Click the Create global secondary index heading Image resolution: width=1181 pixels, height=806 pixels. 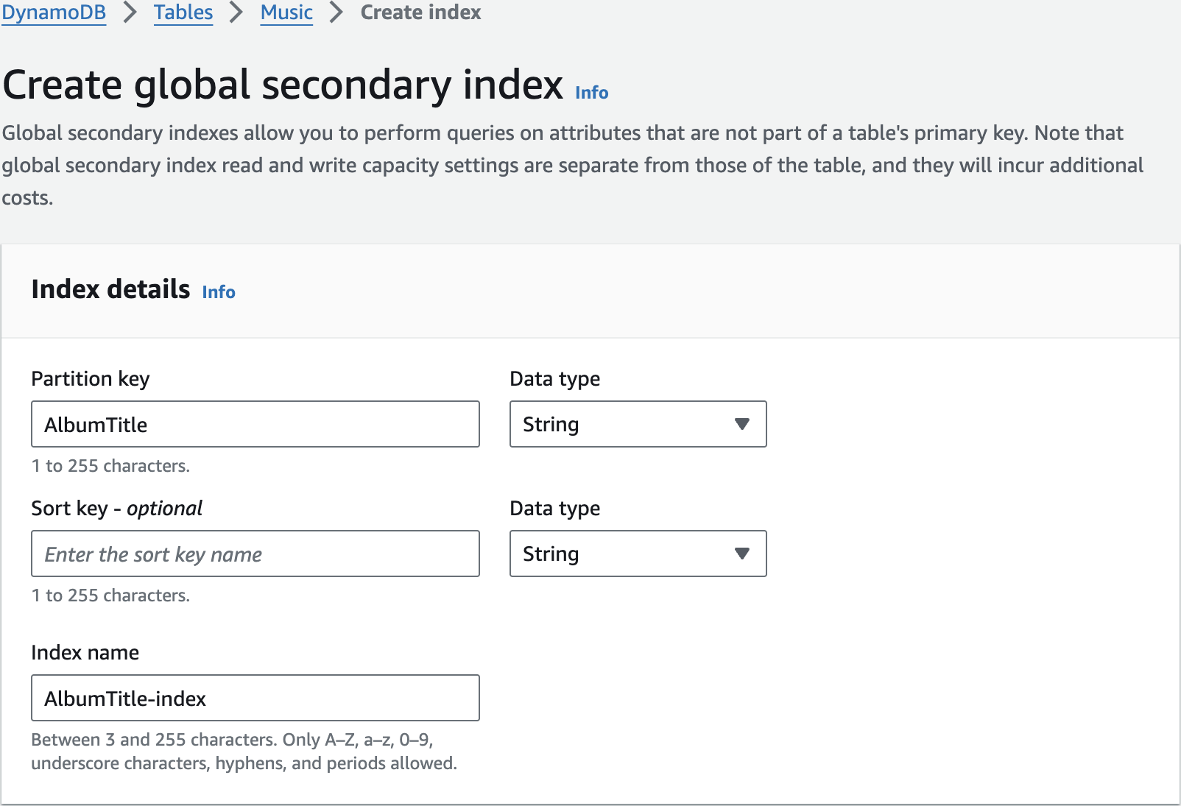coord(283,85)
